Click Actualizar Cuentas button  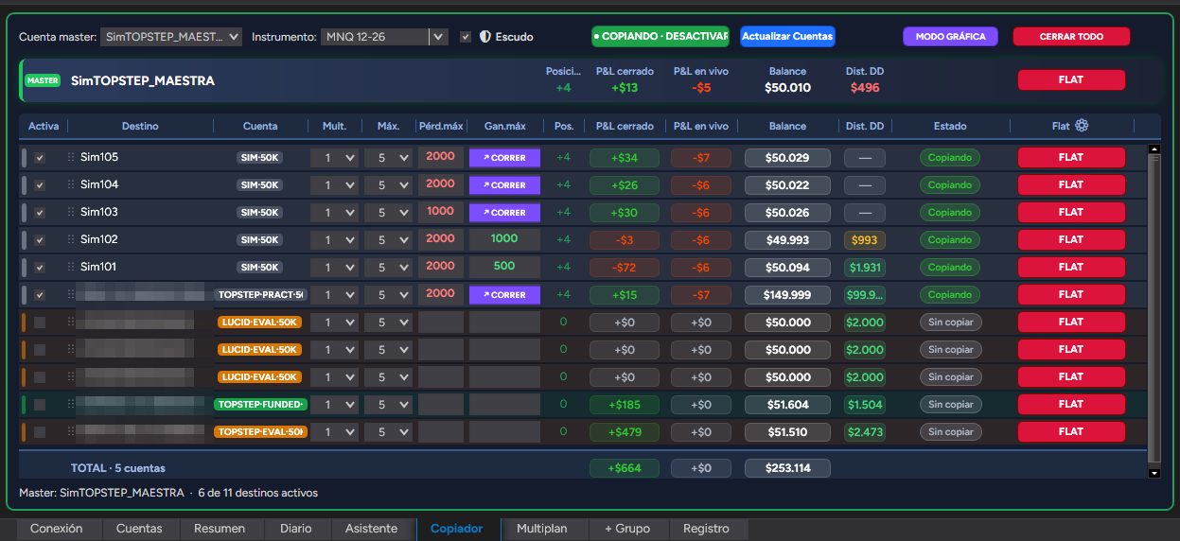pyautogui.click(x=787, y=37)
